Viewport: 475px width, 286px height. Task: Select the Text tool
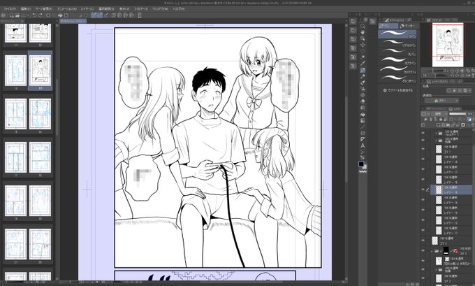363,145
